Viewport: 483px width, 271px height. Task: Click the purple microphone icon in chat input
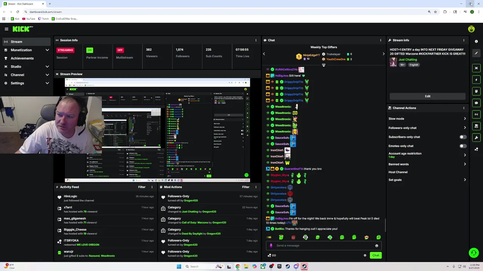coord(271,245)
